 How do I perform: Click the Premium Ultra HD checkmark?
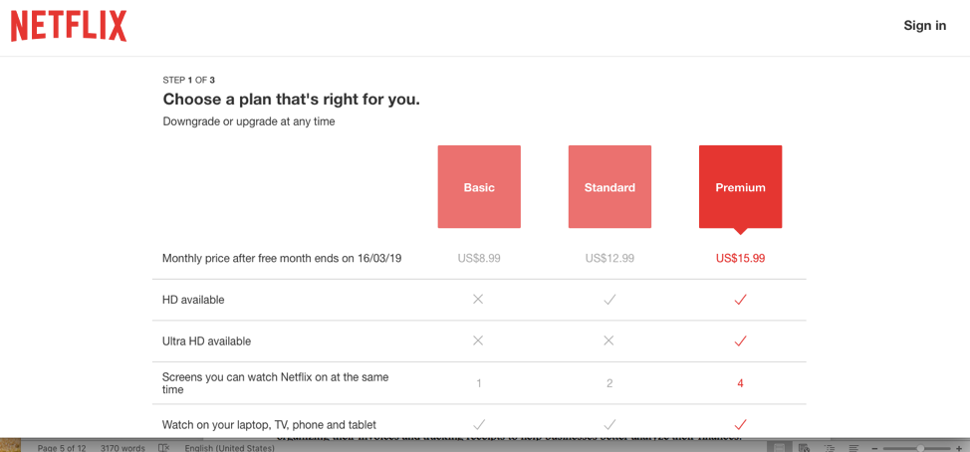[x=740, y=340]
